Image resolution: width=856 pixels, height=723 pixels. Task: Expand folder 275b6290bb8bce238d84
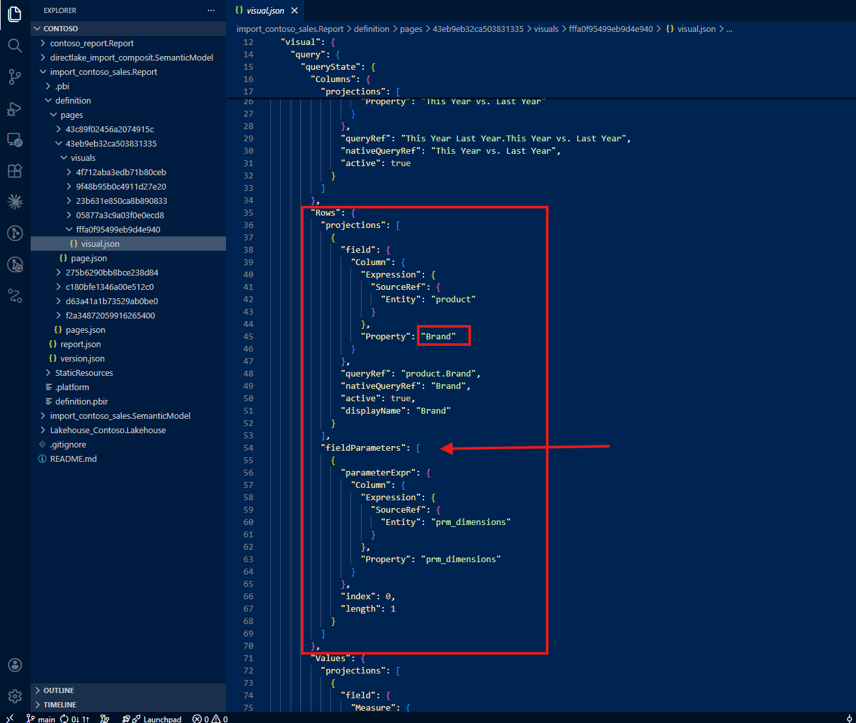(128, 272)
